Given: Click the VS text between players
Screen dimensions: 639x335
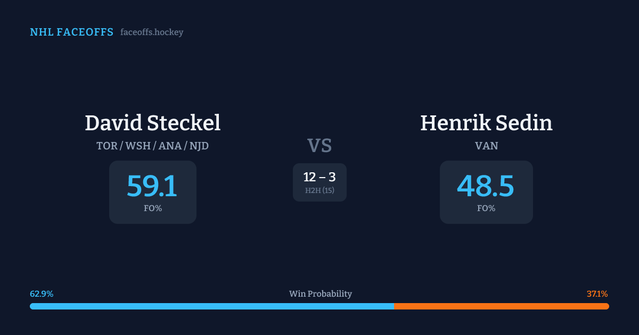Looking at the screenshot, I should [319, 146].
